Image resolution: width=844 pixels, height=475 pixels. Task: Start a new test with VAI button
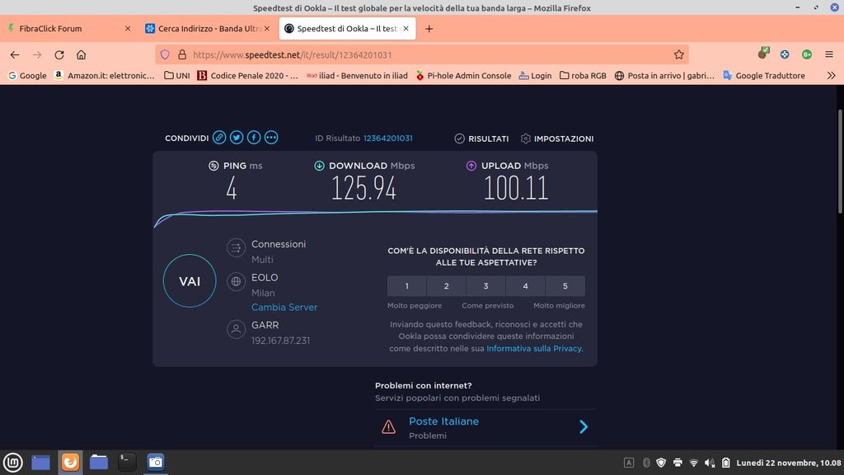tap(190, 280)
